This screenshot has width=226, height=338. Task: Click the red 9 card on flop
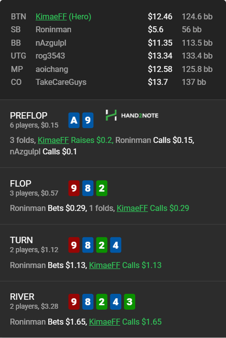click(x=74, y=188)
